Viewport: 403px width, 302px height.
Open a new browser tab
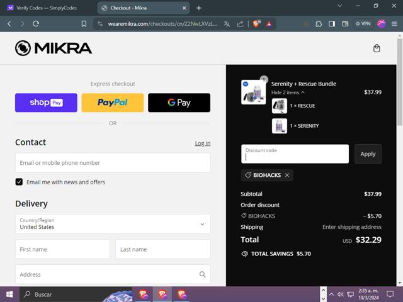point(199,8)
